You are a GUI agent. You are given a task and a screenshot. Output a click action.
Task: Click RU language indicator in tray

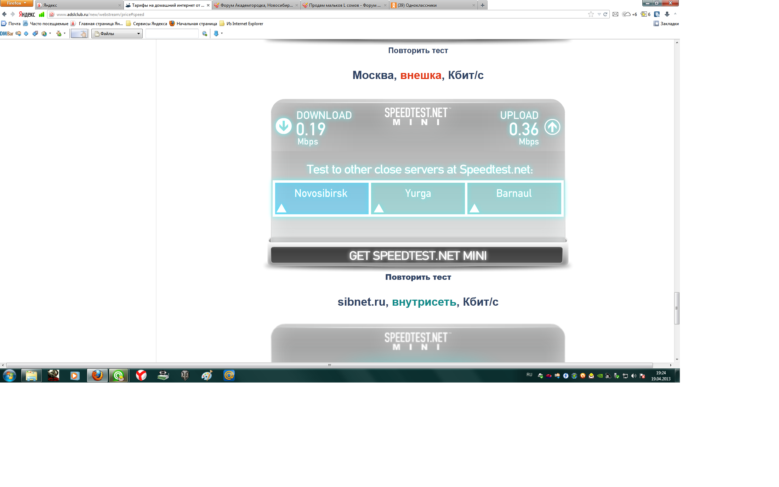point(529,375)
